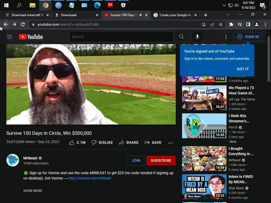Open the notification center icon
The height and width of the screenshot is (203, 271).
[x=263, y=6]
